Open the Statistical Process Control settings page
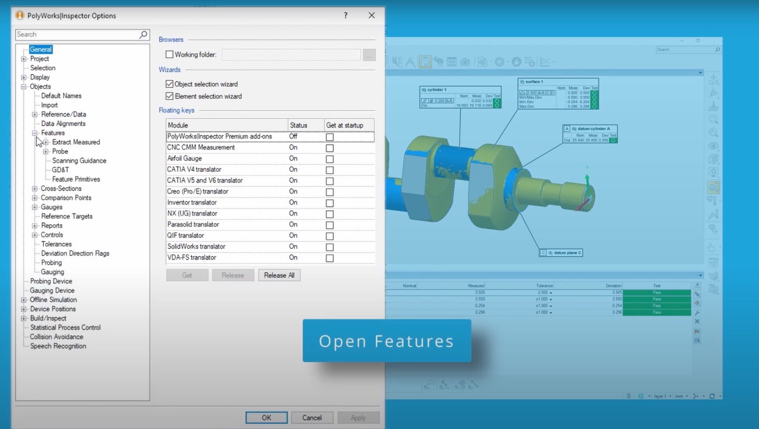 [x=66, y=327]
